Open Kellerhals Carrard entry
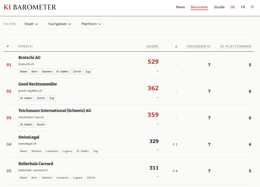This screenshot has width=260, height=187. coord(36,164)
